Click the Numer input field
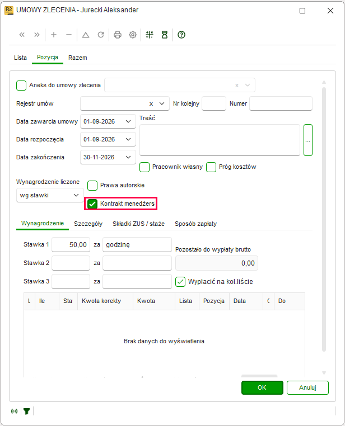Viewport: 345px width, 426px height. [x=281, y=103]
